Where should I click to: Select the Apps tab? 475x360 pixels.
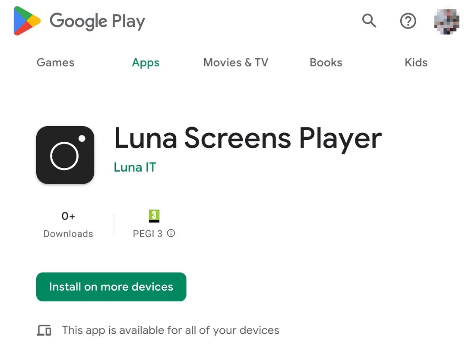(146, 63)
